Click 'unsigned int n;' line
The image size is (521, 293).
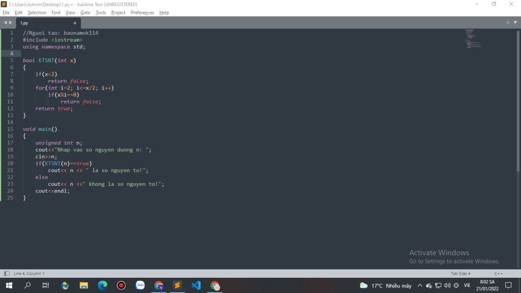59,143
